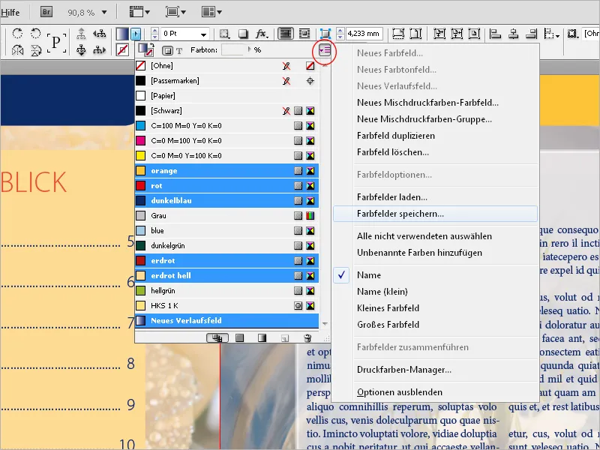This screenshot has width=600, height=450.
Task: Align objects to horizontal centers
Action: click(x=514, y=34)
